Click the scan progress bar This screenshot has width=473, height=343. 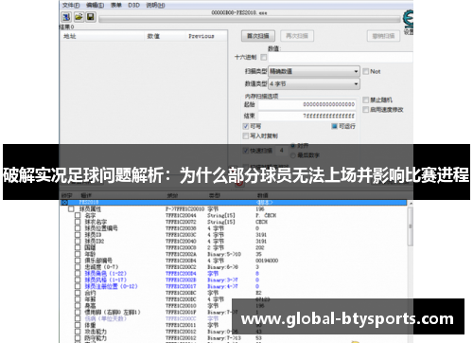[x=250, y=20]
